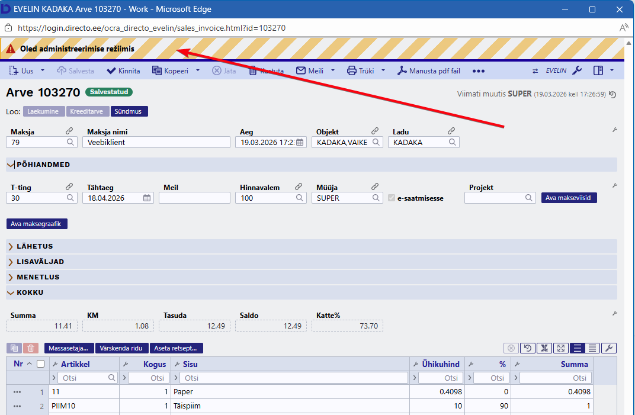Click the fullscreen expand icon above the table
The image size is (635, 415).
tap(560, 348)
